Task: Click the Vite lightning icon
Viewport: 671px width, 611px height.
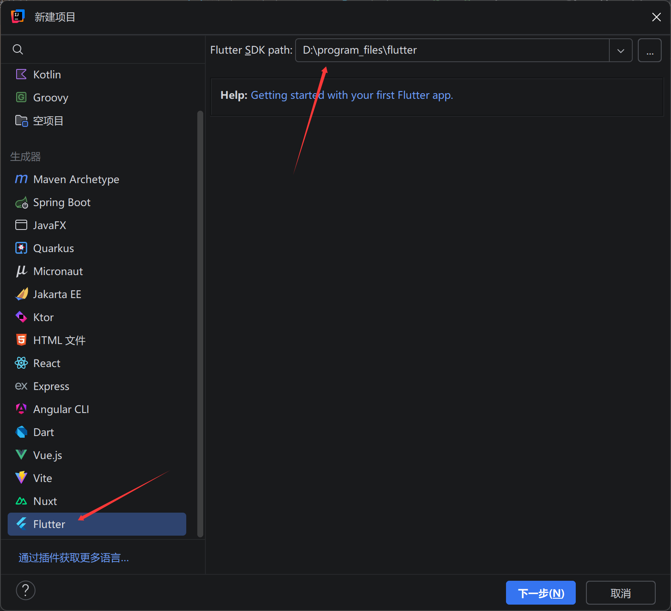Action: point(21,478)
